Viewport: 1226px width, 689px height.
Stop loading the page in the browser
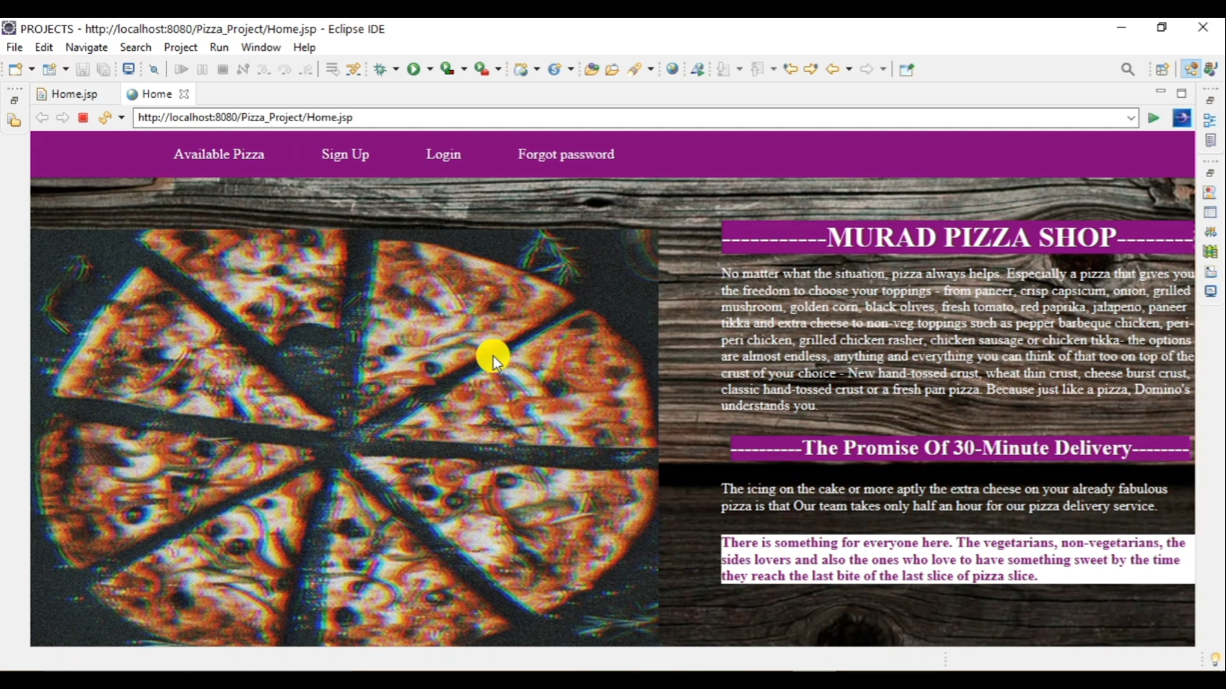[83, 117]
